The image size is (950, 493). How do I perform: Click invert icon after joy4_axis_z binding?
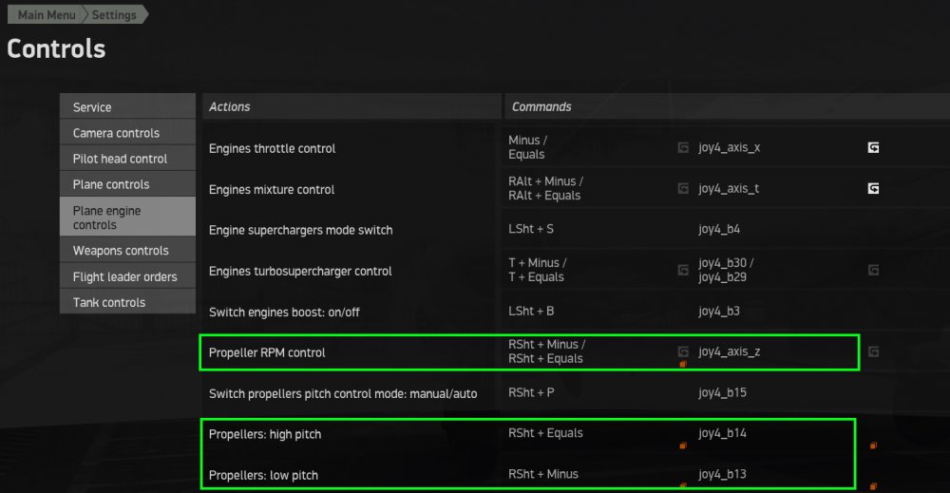(x=873, y=352)
